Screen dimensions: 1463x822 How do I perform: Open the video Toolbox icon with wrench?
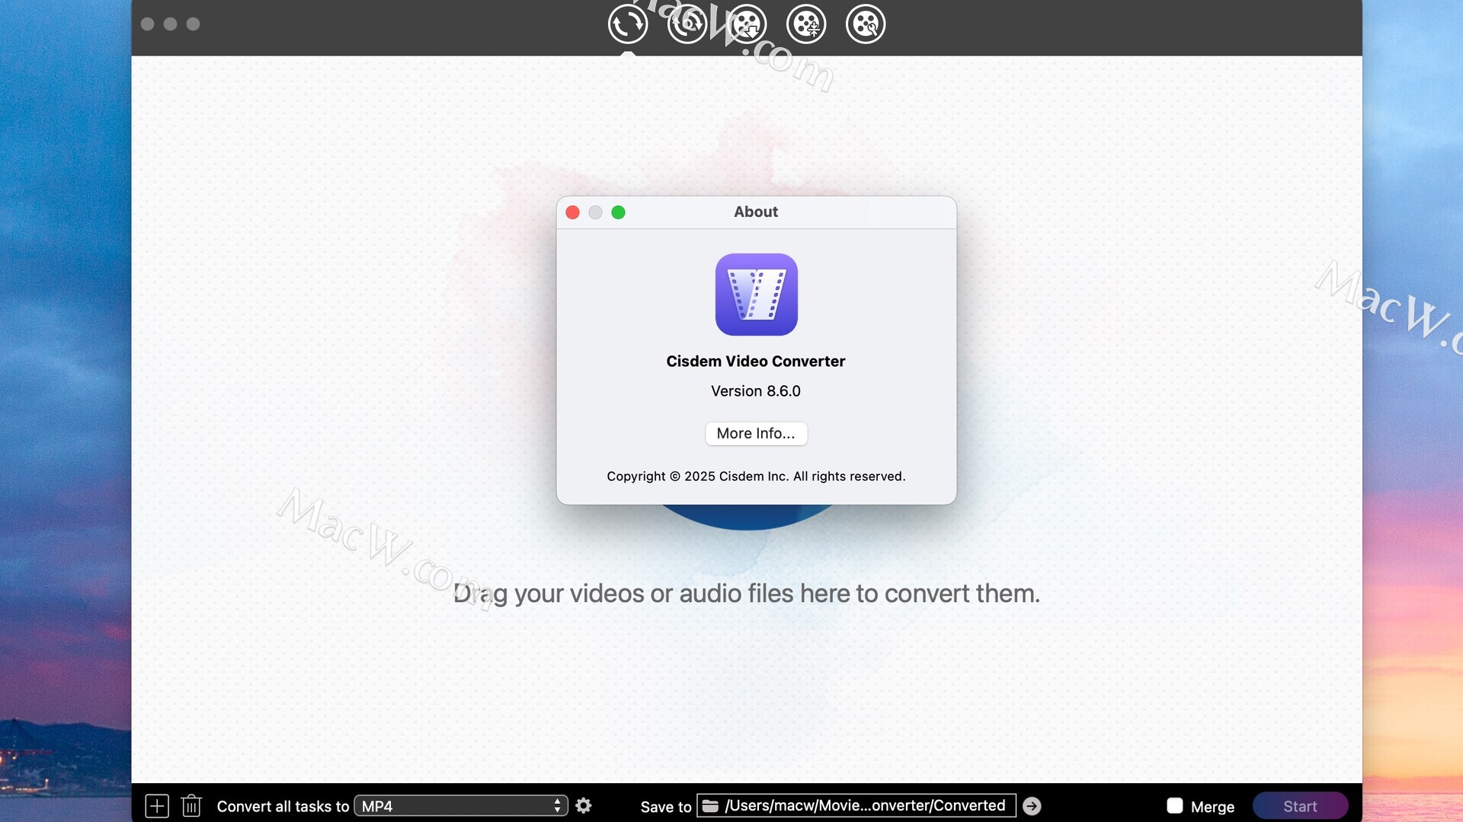[x=866, y=24]
